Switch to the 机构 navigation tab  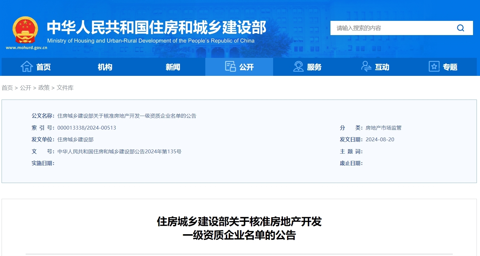pyautogui.click(x=105, y=67)
